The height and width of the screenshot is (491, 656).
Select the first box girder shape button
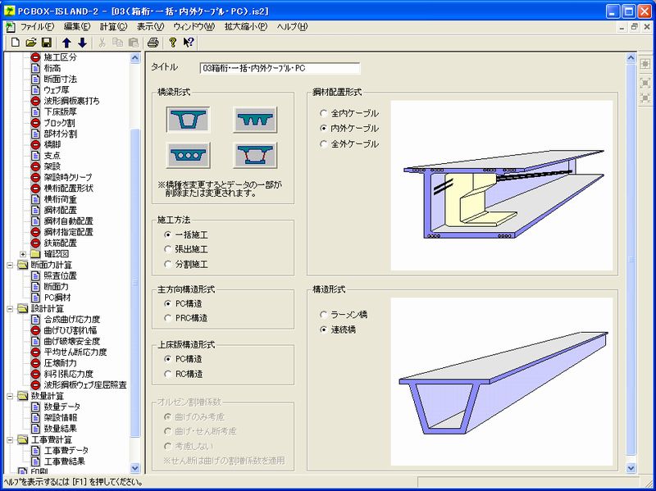(188, 119)
